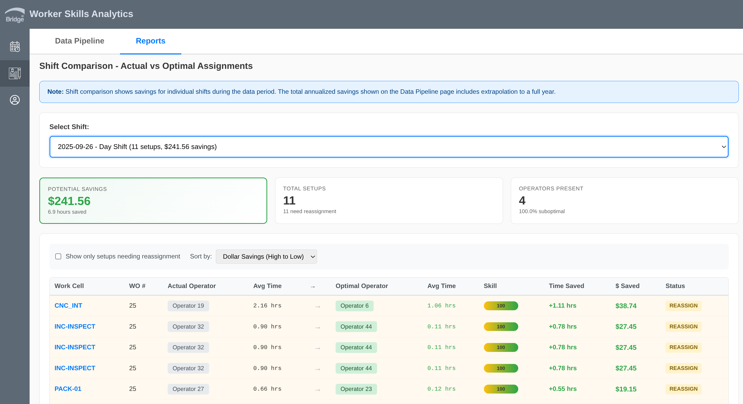The height and width of the screenshot is (404, 743).
Task: Open the reports document sidebar icon
Action: 15,73
